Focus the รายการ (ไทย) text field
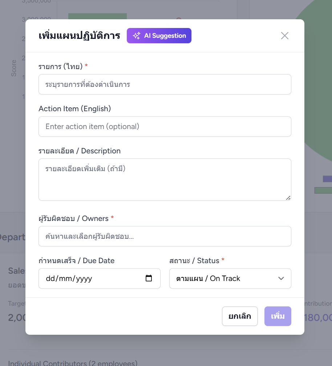This screenshot has width=332, height=366. 165,84
